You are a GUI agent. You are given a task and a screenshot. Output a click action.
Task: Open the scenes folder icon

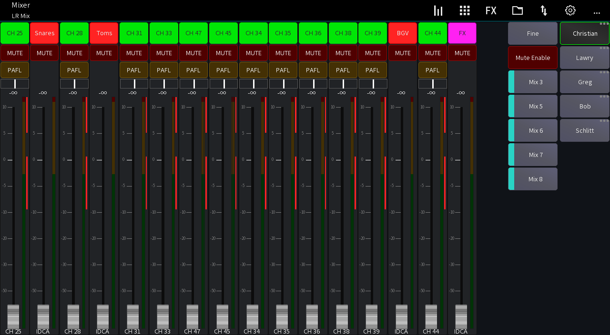(517, 10)
